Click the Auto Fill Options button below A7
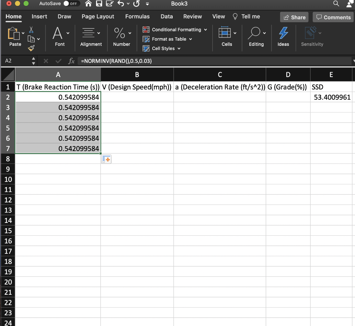The image size is (355, 326). [x=106, y=159]
